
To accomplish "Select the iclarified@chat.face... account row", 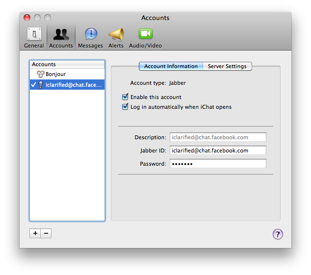I will [67, 85].
